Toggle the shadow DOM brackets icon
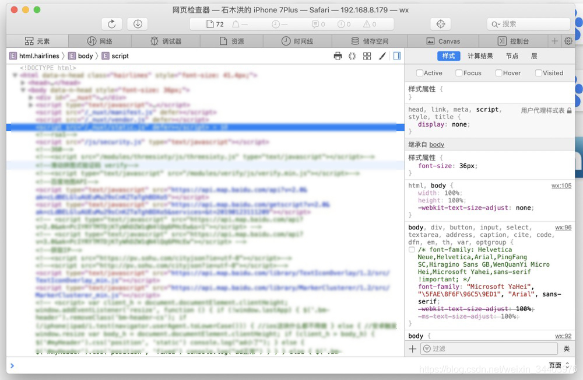583x380 pixels. point(352,56)
